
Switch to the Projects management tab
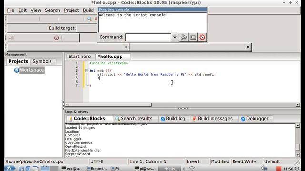click(x=18, y=61)
